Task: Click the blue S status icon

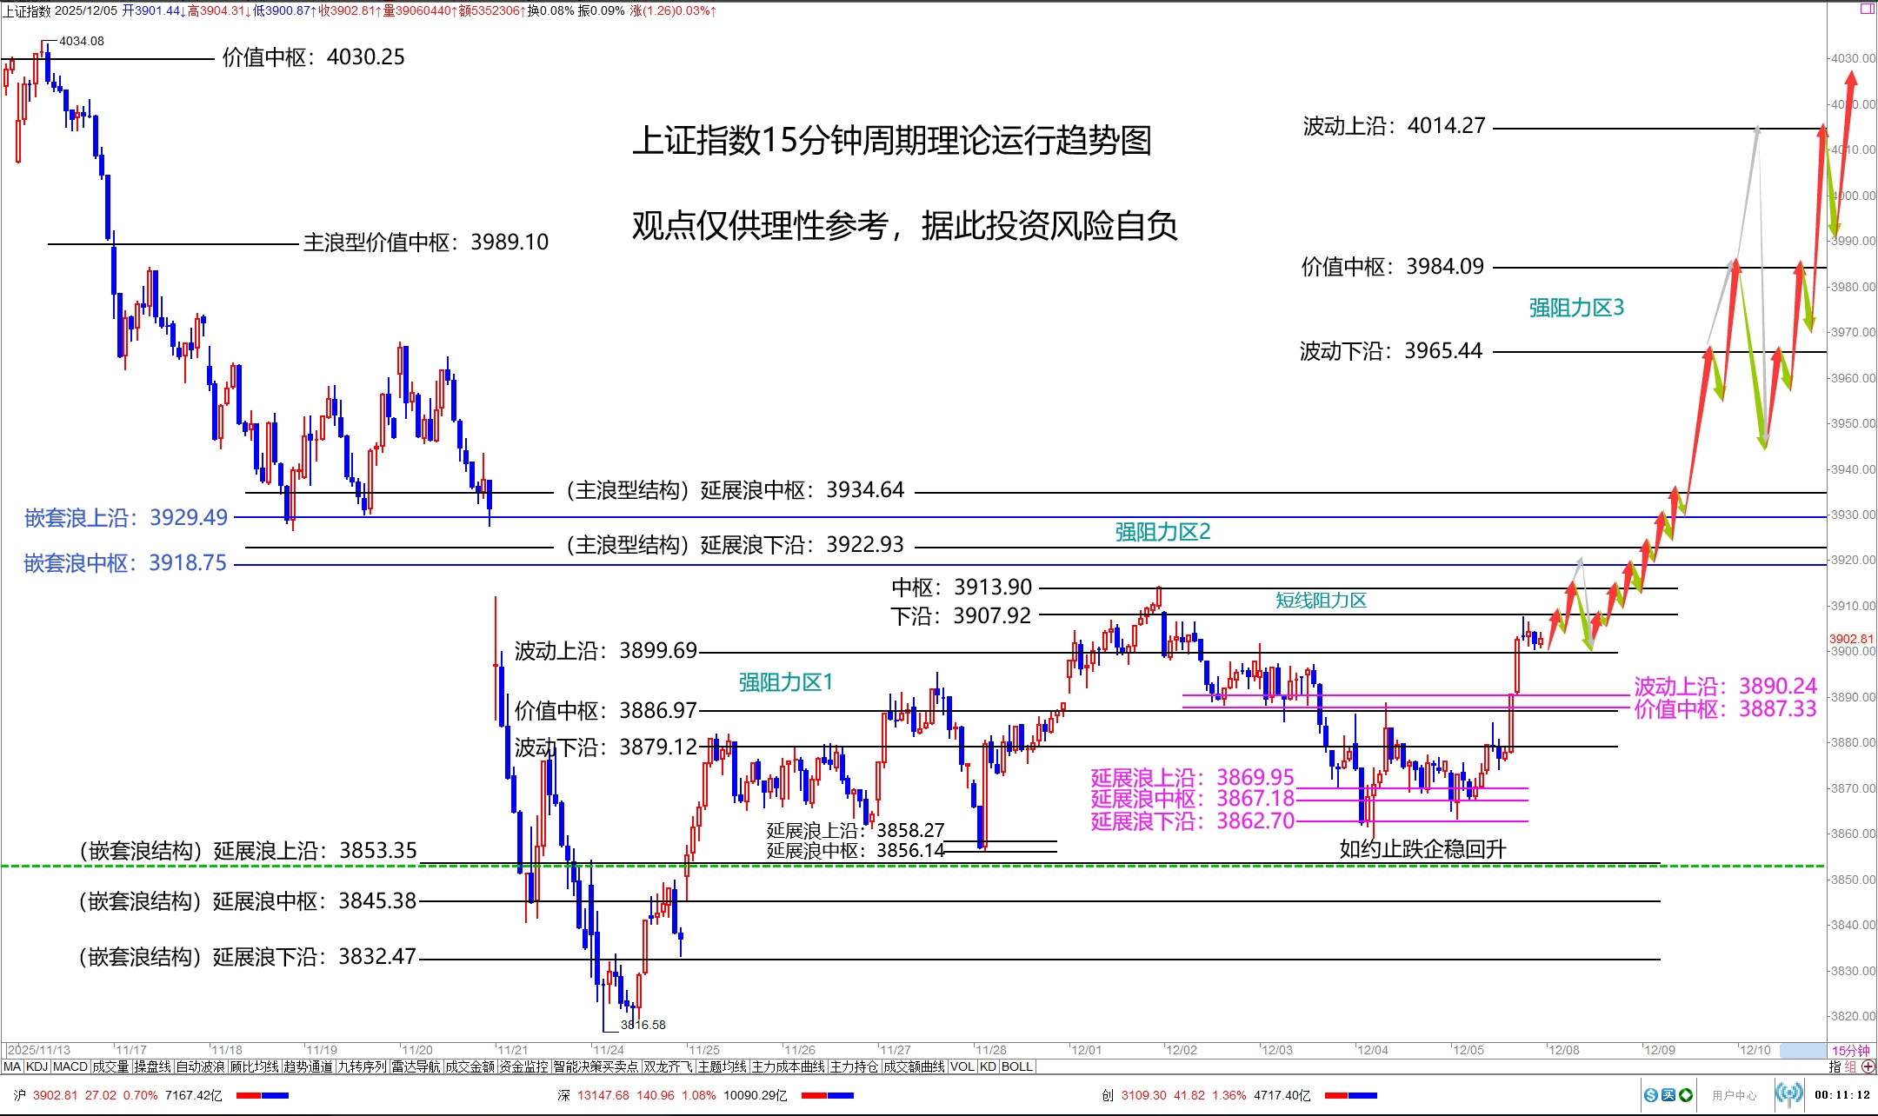Action: point(1651,1095)
